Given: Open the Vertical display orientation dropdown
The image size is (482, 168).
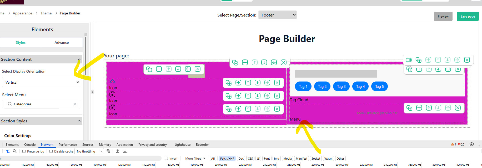Looking at the screenshot, I should 41,82.
